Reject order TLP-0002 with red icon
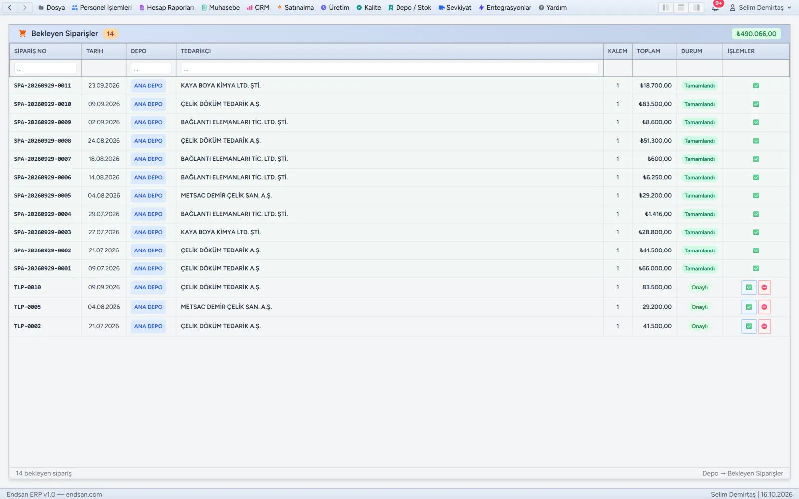The image size is (799, 499). [764, 326]
